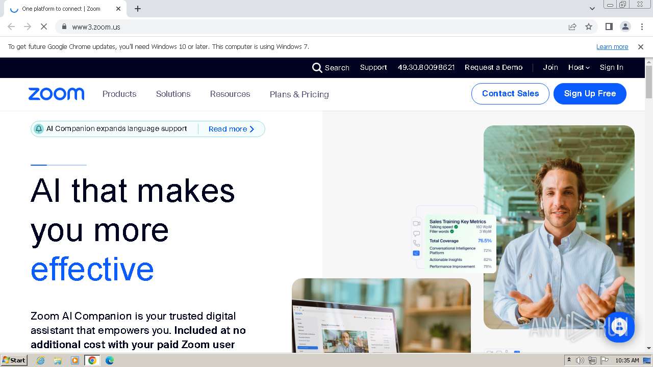
Task: Open a new browser tab
Action: 138,9
